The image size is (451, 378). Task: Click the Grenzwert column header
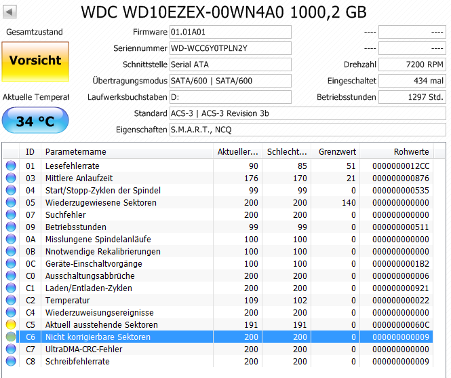pyautogui.click(x=336, y=152)
